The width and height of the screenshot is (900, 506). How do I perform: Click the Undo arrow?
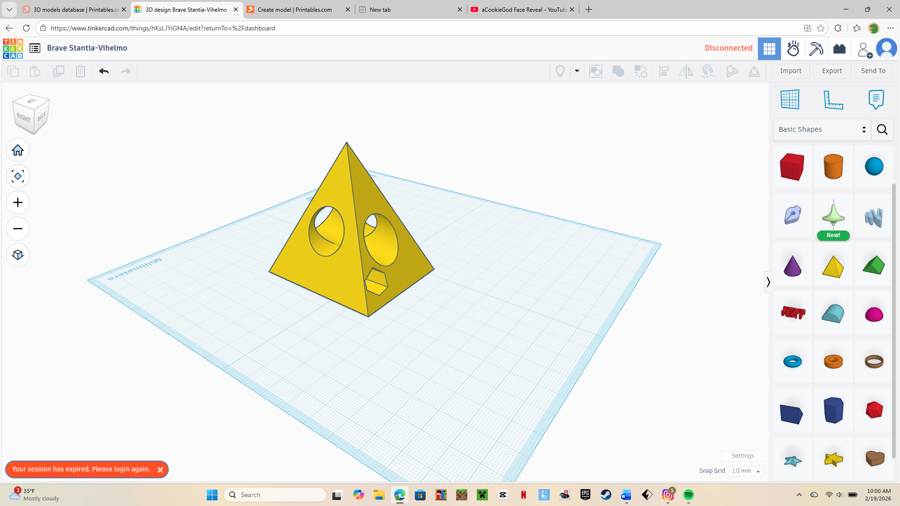(104, 71)
